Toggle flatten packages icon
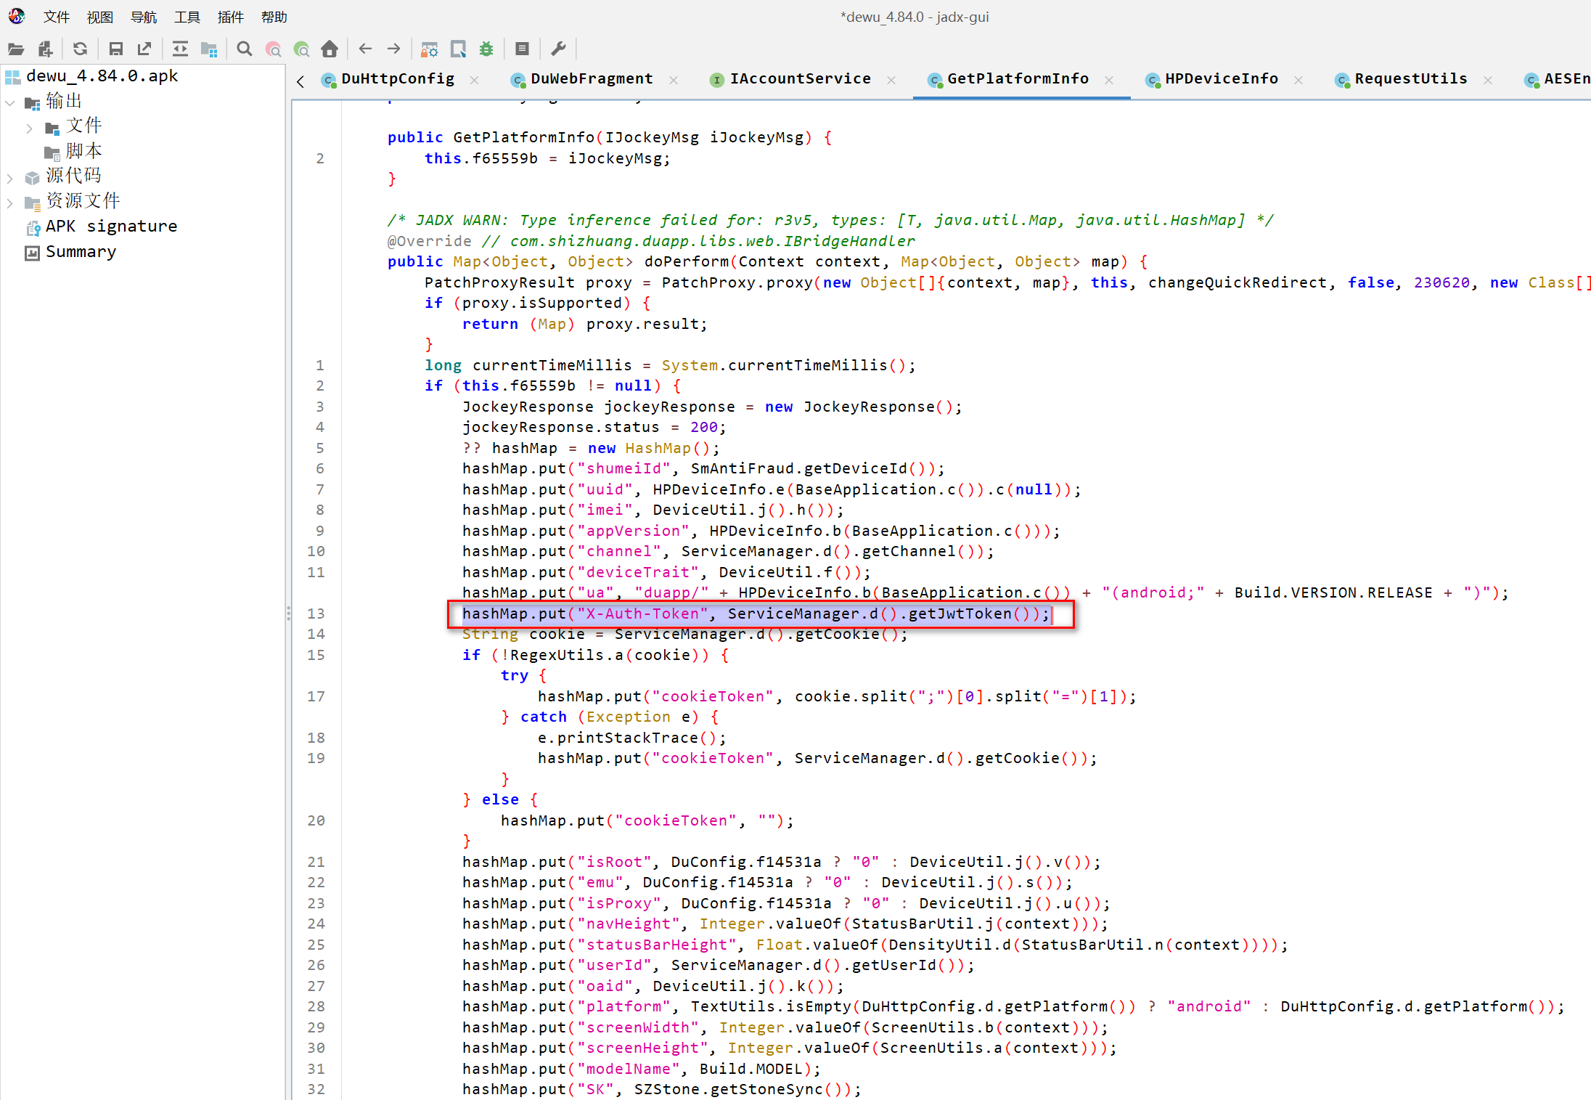The height and width of the screenshot is (1100, 1591). [x=209, y=49]
